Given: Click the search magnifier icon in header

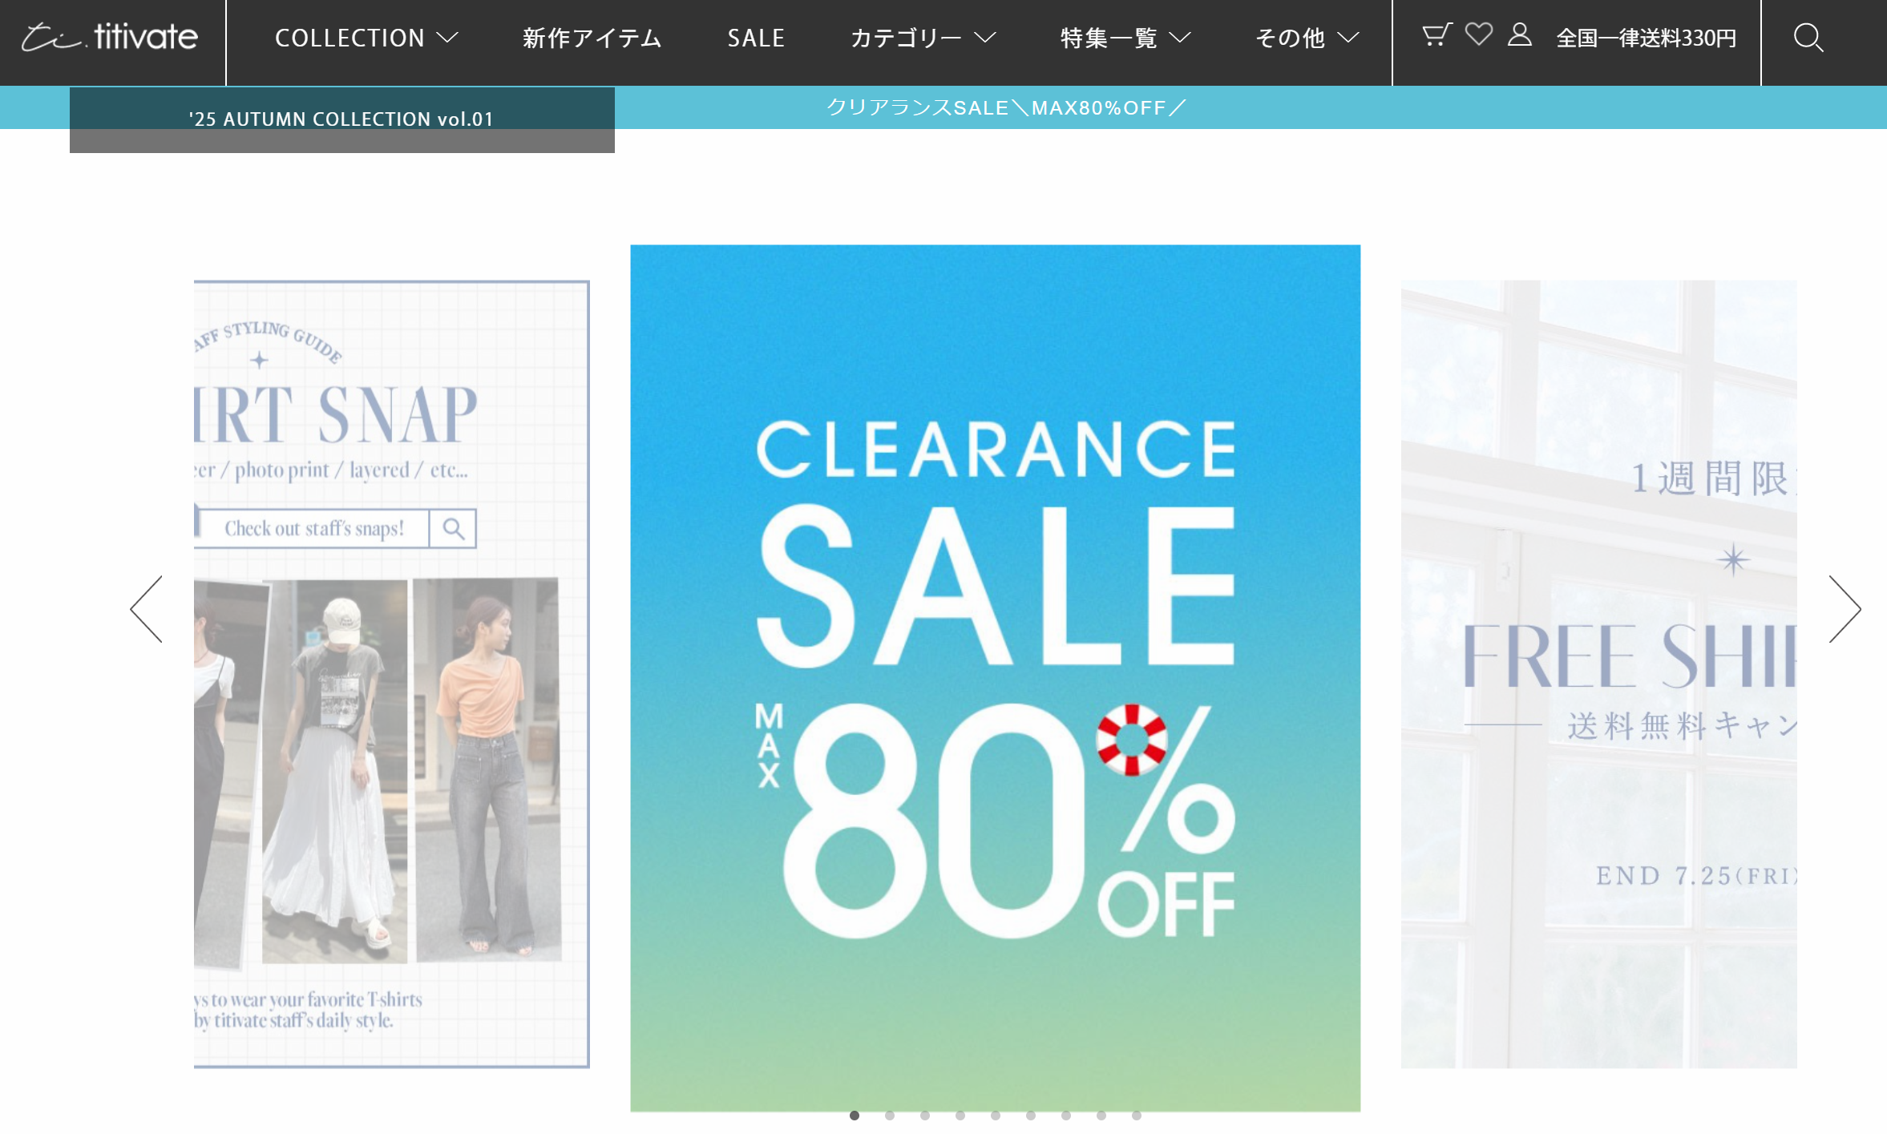Looking at the screenshot, I should point(1808,38).
